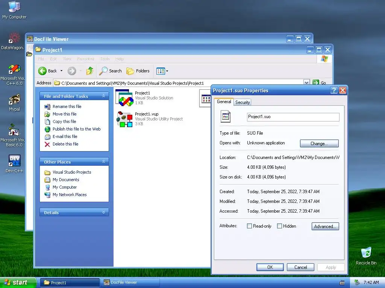The height and width of the screenshot is (288, 385).
Task: Toggle the Folders pane
Action: 138,71
